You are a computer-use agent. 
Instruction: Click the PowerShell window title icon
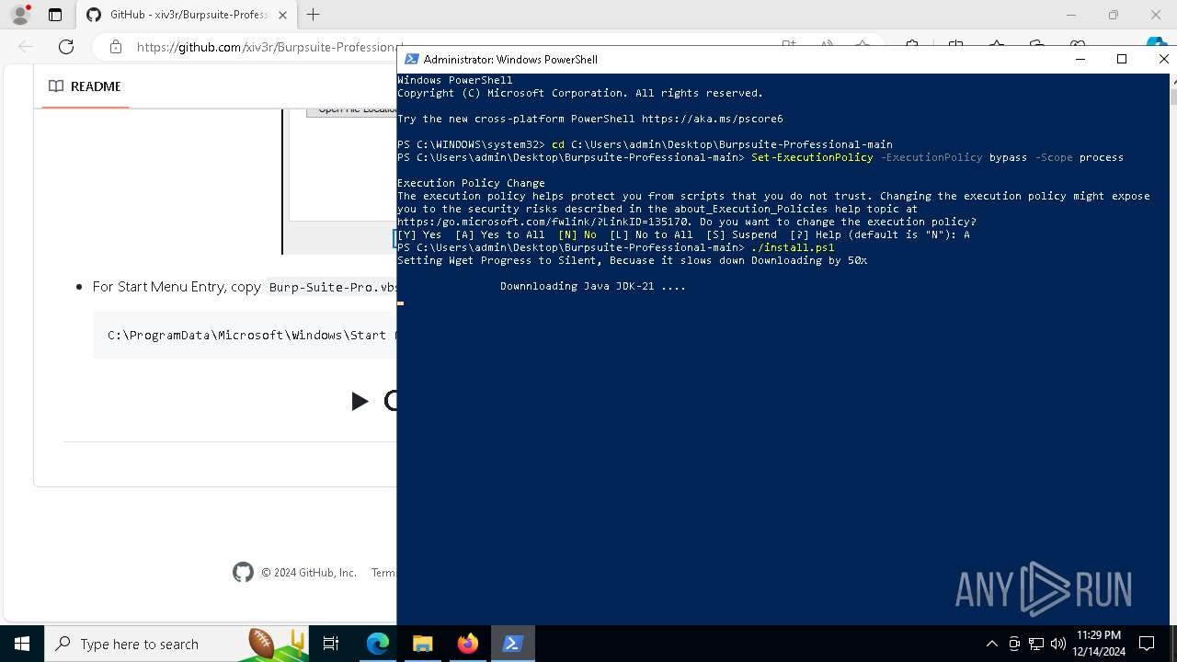(412, 59)
